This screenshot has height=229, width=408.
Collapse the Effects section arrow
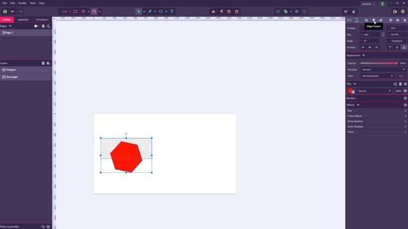click(x=358, y=105)
